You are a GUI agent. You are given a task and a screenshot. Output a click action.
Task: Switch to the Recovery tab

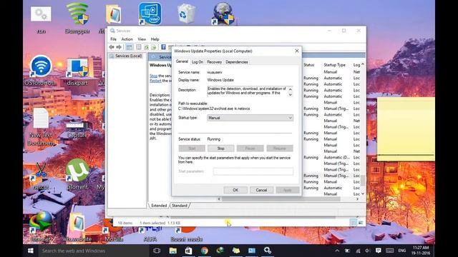pyautogui.click(x=214, y=62)
